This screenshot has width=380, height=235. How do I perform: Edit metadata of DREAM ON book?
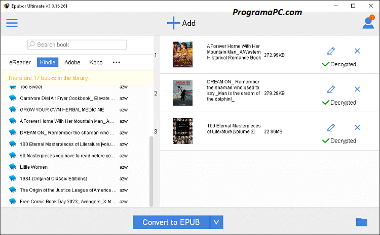[331, 89]
